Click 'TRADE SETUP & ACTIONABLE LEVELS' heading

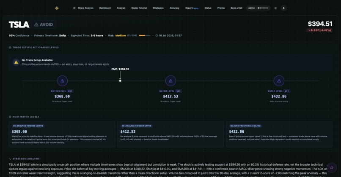[36, 48]
